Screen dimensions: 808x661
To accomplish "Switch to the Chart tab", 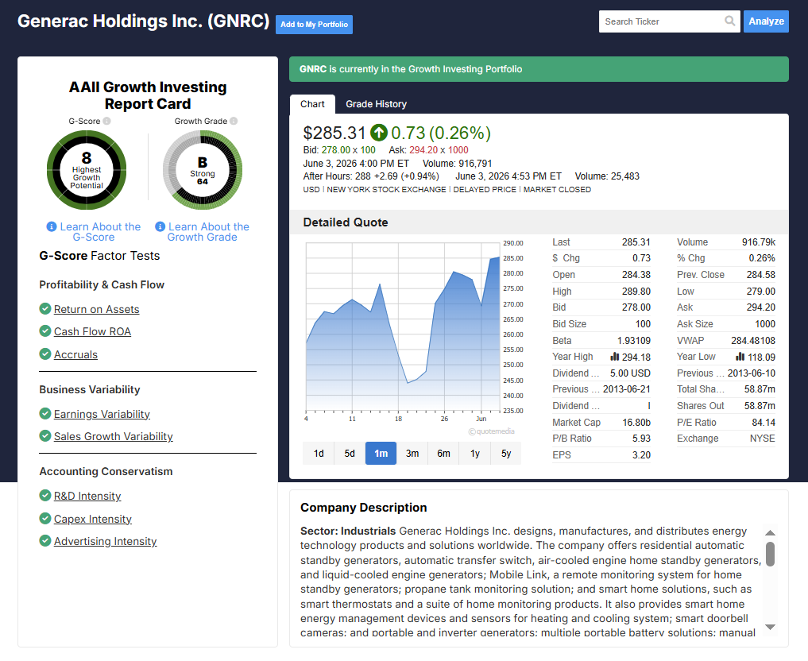I will click(312, 104).
